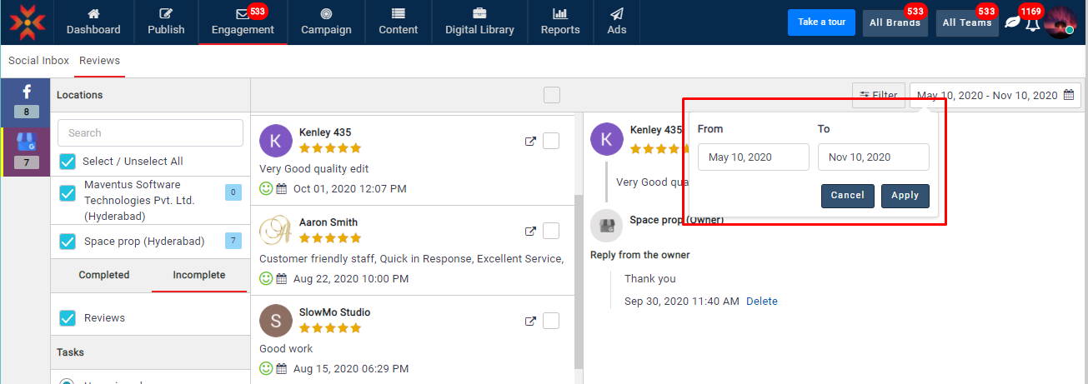
Task: Switch to the Social Inbox tab
Action: tap(38, 61)
